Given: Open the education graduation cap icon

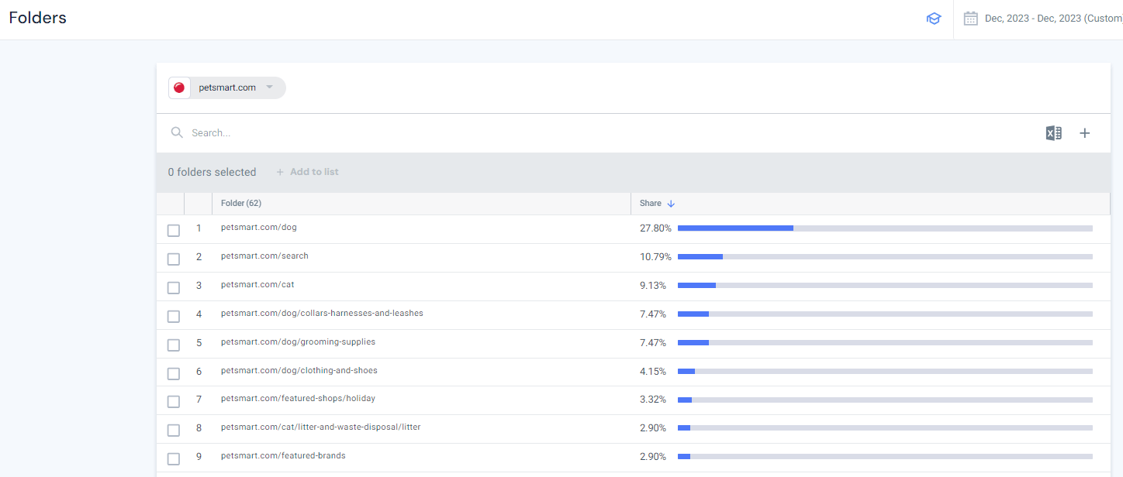Looking at the screenshot, I should coord(934,19).
